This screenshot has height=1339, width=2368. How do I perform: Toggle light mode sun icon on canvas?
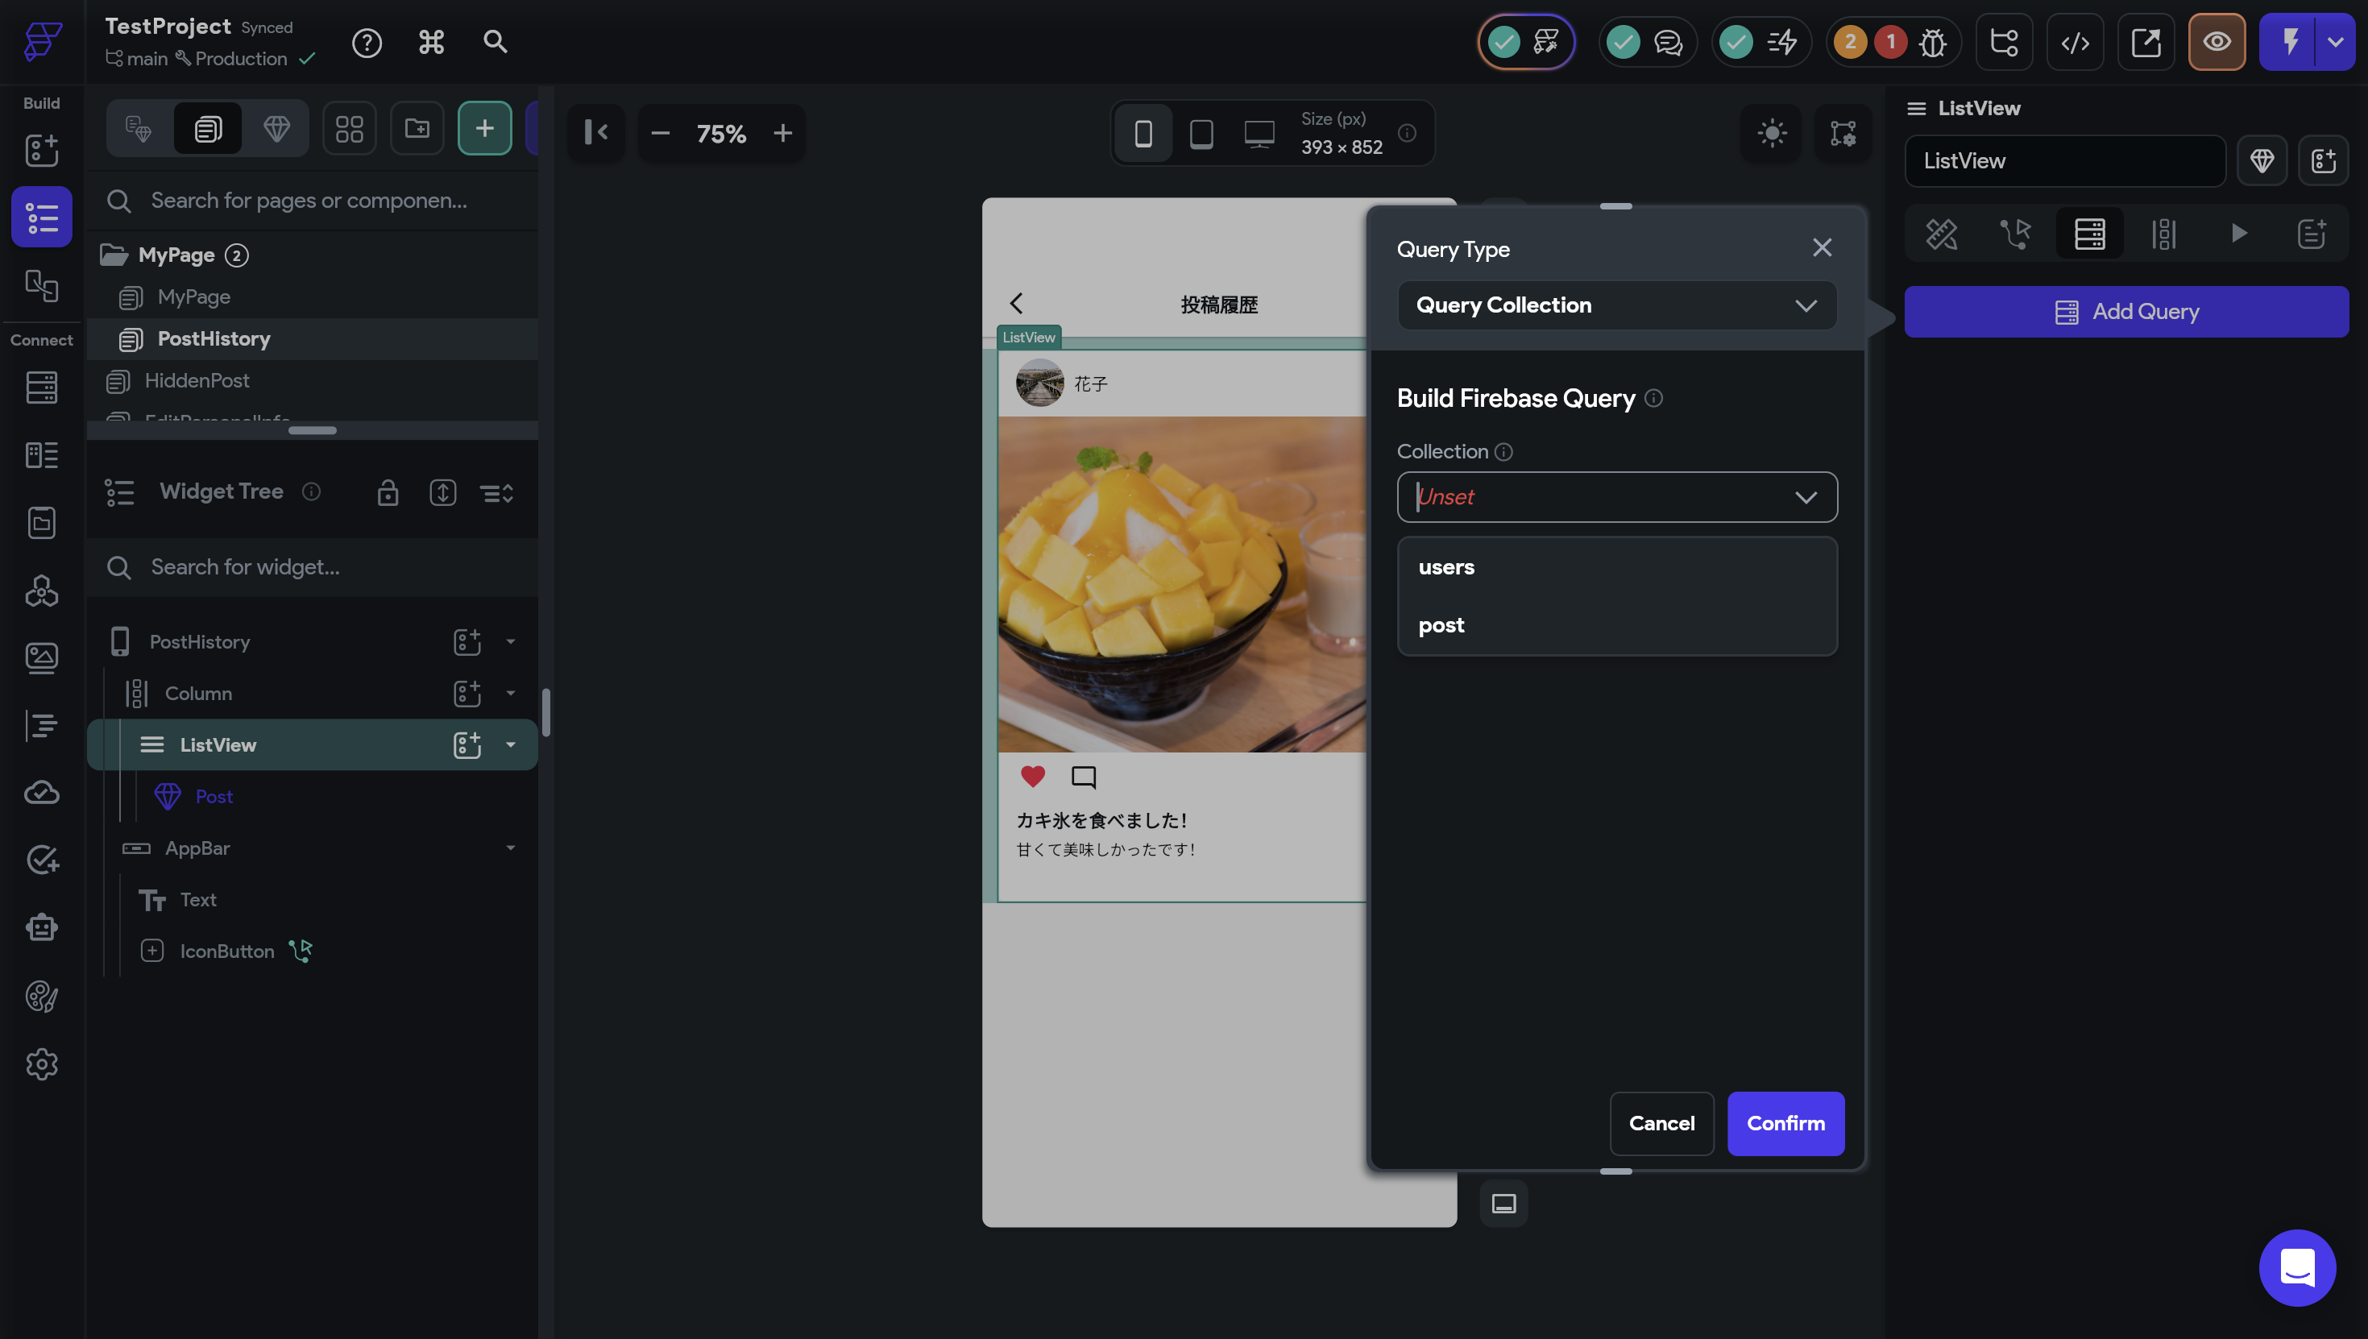coord(1771,134)
